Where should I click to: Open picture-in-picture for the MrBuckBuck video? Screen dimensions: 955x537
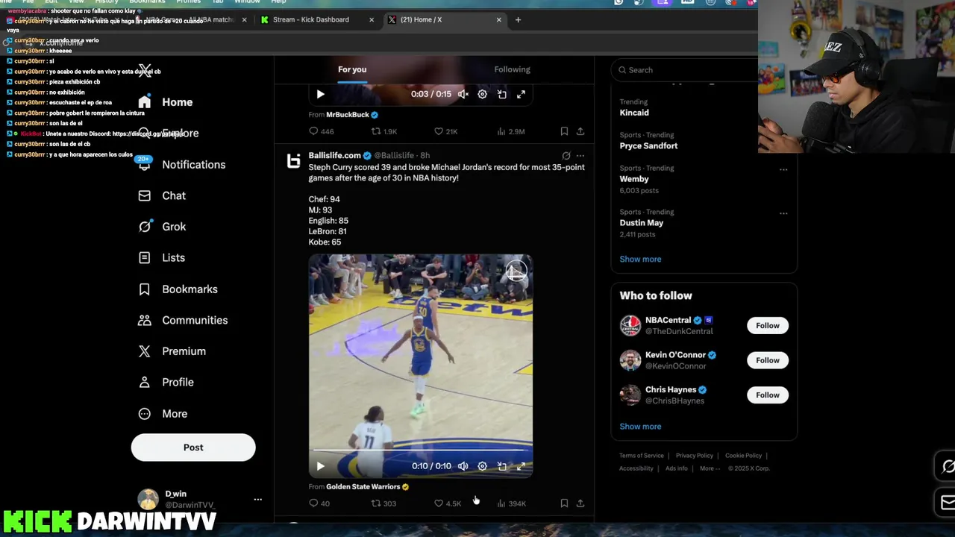click(x=502, y=94)
